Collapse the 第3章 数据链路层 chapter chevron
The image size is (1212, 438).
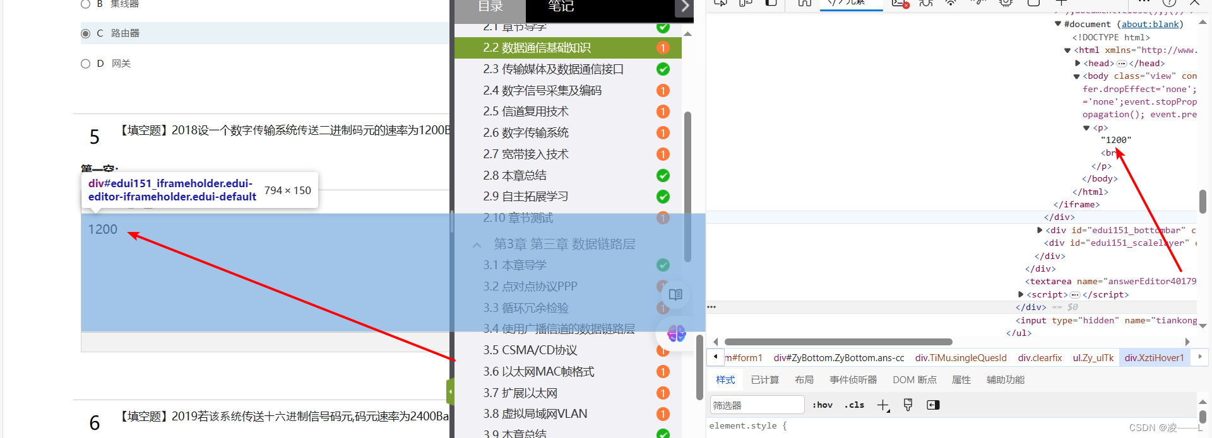[477, 245]
